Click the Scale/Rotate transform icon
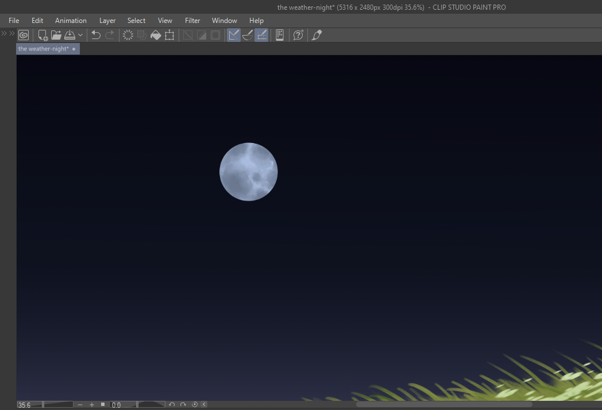 (169, 35)
